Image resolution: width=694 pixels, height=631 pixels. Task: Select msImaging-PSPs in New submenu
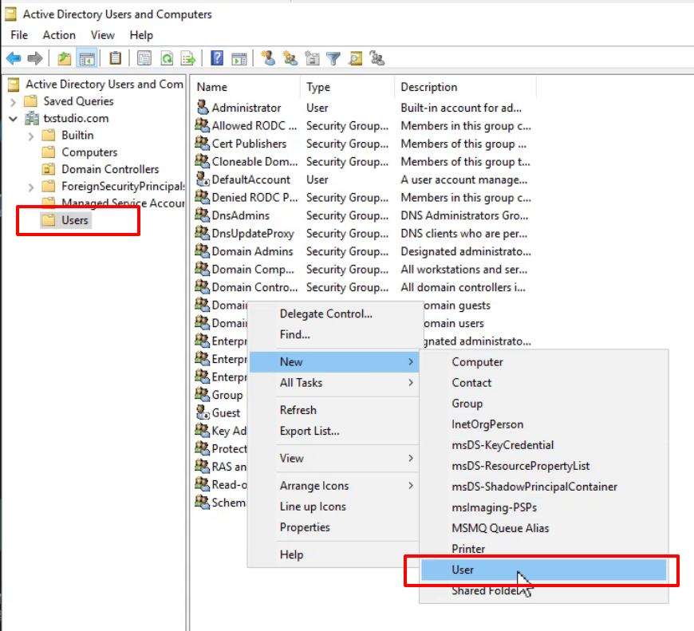coord(543,507)
